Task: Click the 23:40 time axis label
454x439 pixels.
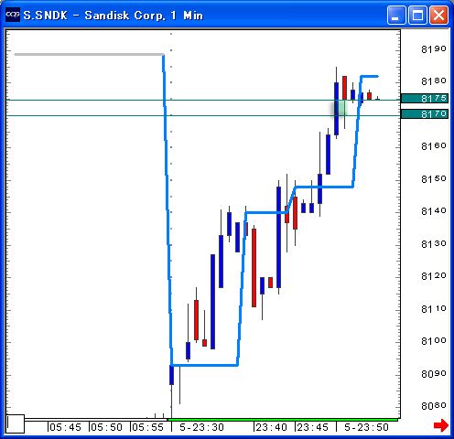Action: click(x=271, y=427)
